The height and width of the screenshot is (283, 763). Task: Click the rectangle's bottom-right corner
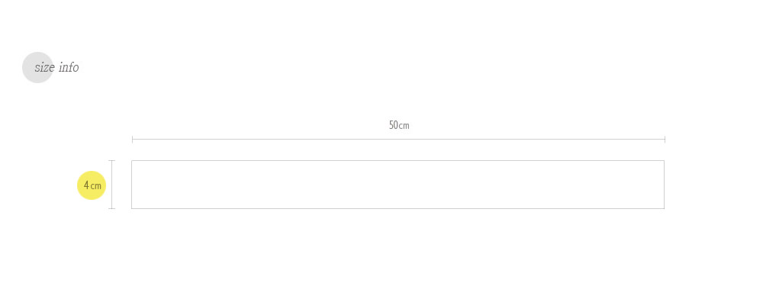point(665,208)
